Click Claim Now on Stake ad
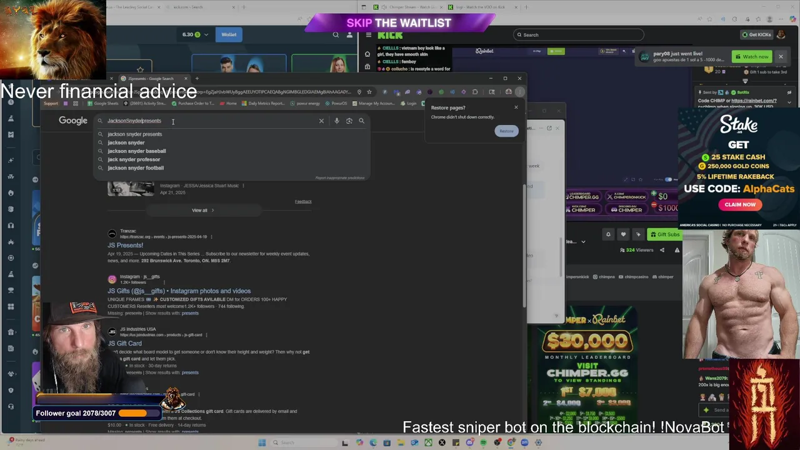 740,204
